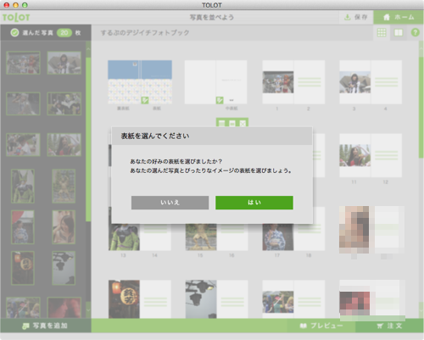Select the first layout icon in green toolbar
Viewport: 424px width, 340px height.
(222, 123)
